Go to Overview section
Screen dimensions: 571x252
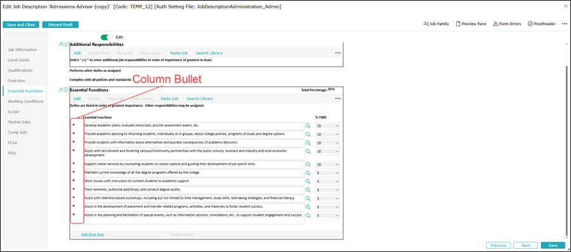(16, 81)
